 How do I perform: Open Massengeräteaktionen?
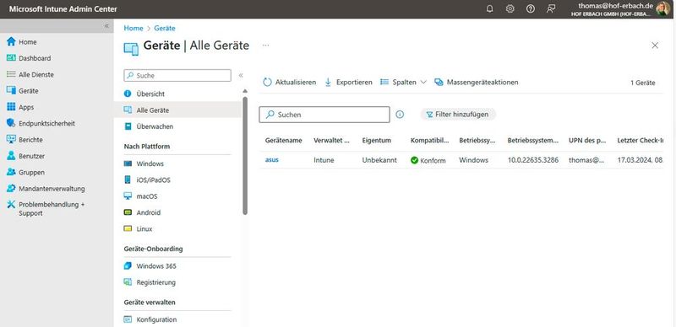pos(477,83)
